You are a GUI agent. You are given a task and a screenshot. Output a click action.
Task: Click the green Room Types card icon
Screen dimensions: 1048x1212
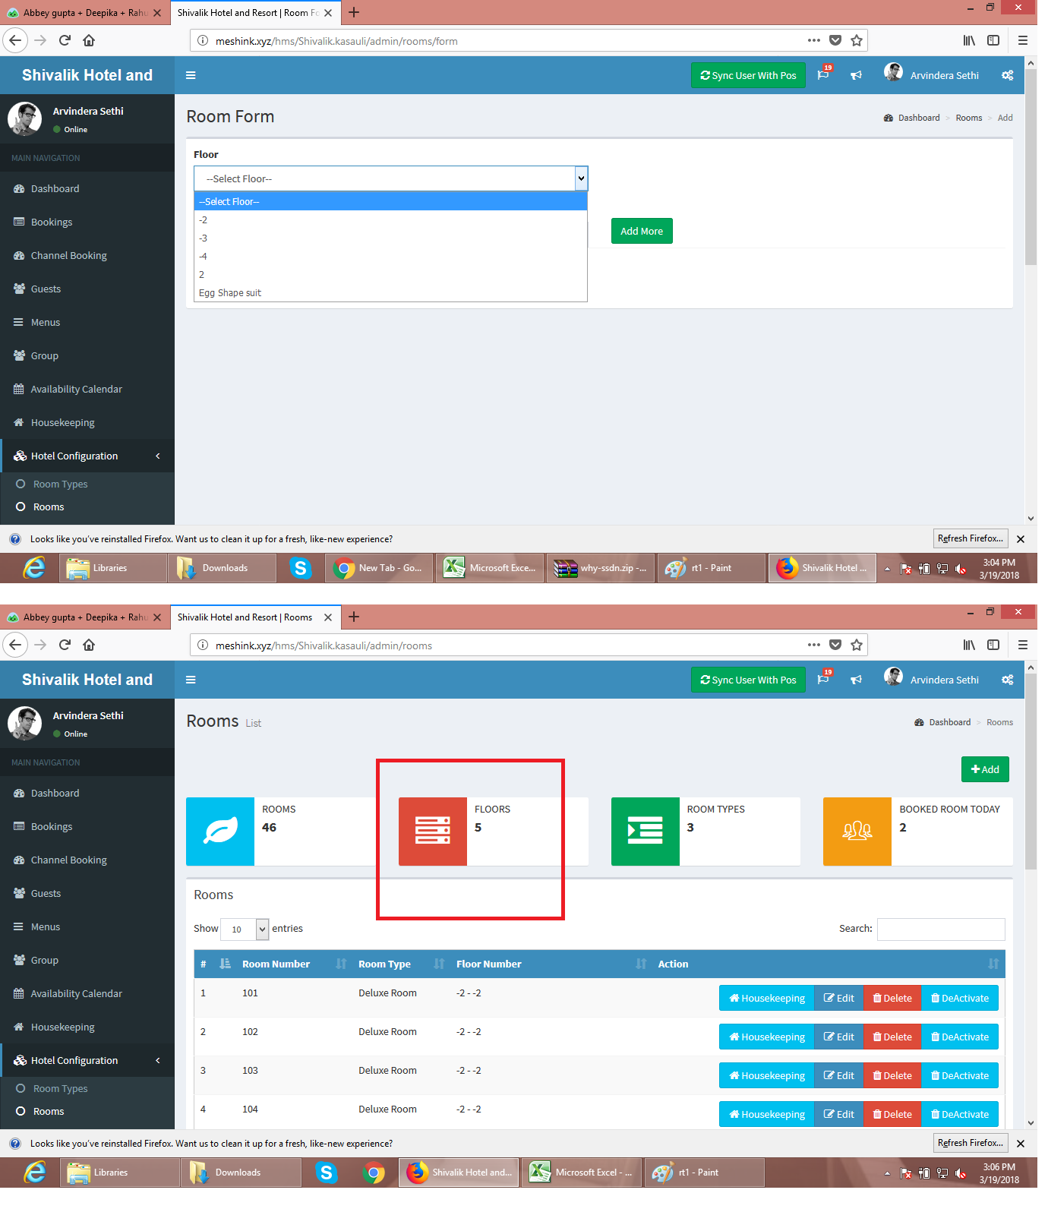click(646, 831)
